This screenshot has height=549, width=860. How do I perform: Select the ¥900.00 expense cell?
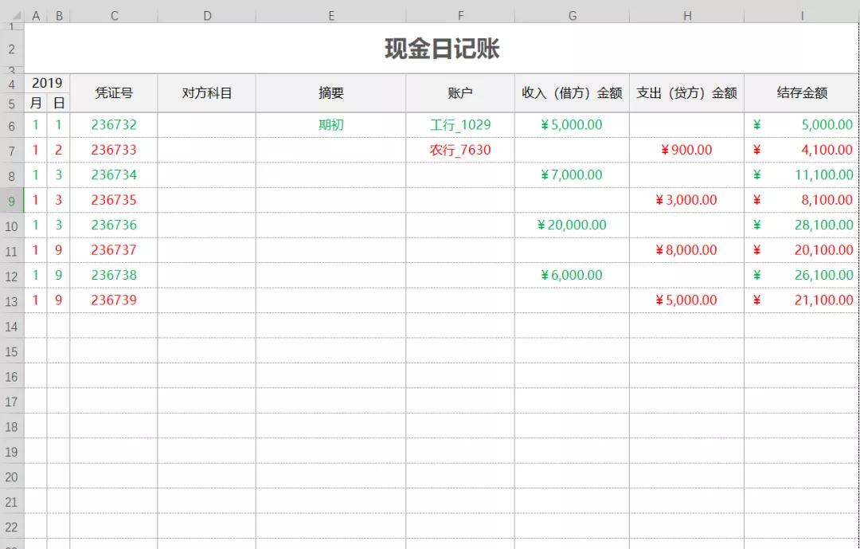tap(686, 150)
